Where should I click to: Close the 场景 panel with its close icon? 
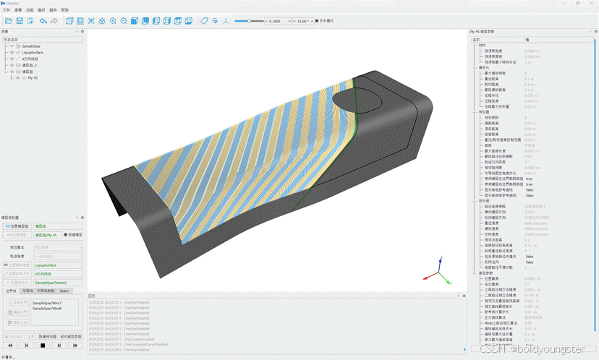[x=82, y=32]
